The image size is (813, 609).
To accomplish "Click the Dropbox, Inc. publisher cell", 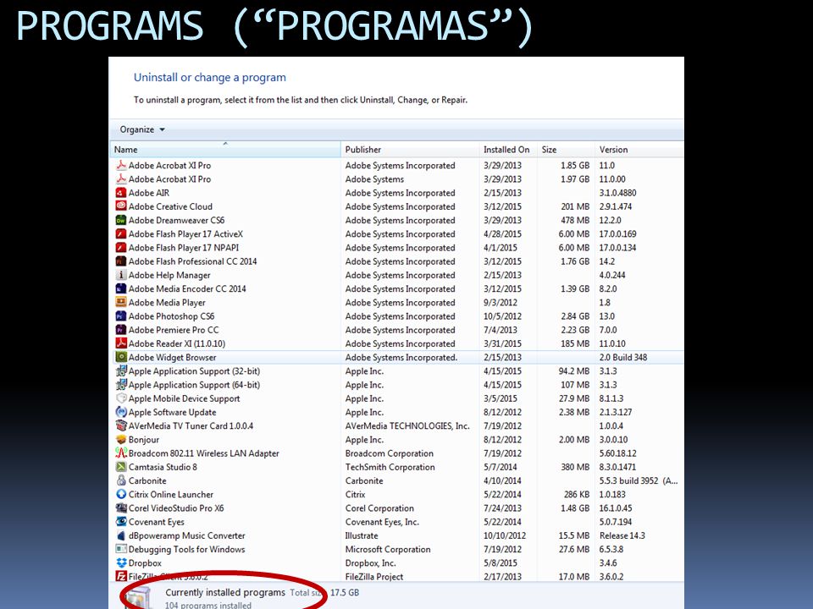I will (370, 563).
